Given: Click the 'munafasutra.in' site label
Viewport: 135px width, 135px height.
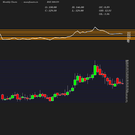Looking at the screenshot, I should coord(31,2).
